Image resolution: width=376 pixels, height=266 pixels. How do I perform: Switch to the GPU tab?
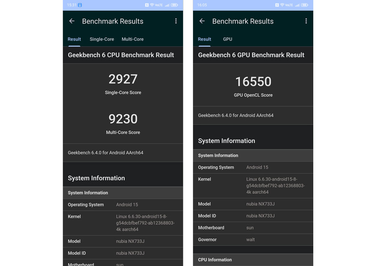[x=228, y=39]
